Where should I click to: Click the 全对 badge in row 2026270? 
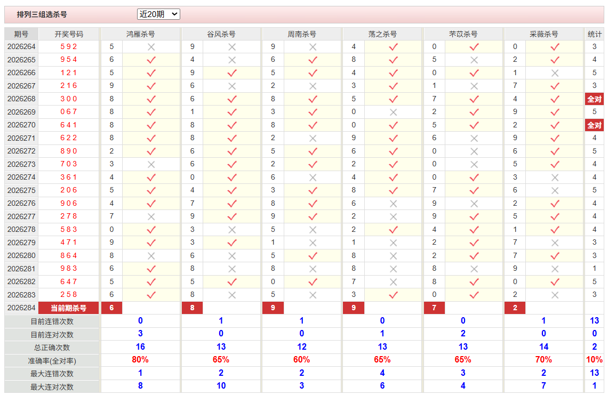595,125
